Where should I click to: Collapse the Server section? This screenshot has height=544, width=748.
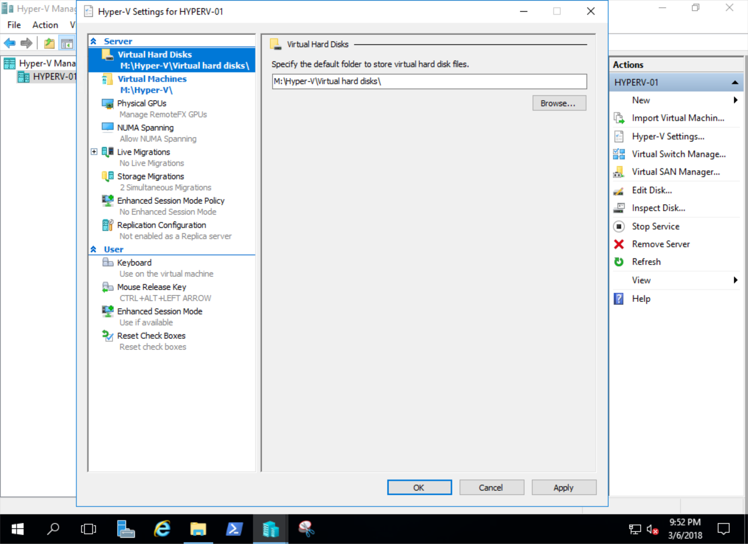(x=93, y=41)
